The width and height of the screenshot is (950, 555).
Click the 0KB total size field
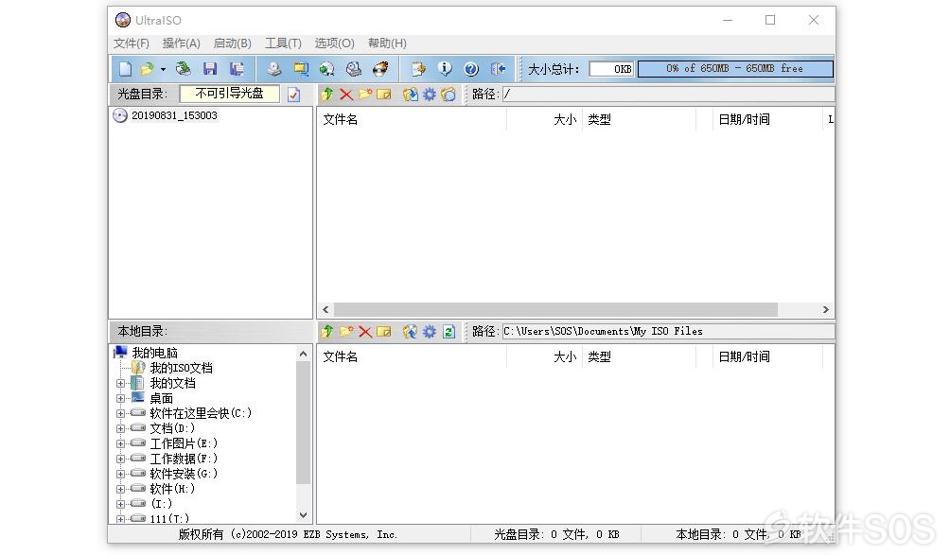(611, 69)
